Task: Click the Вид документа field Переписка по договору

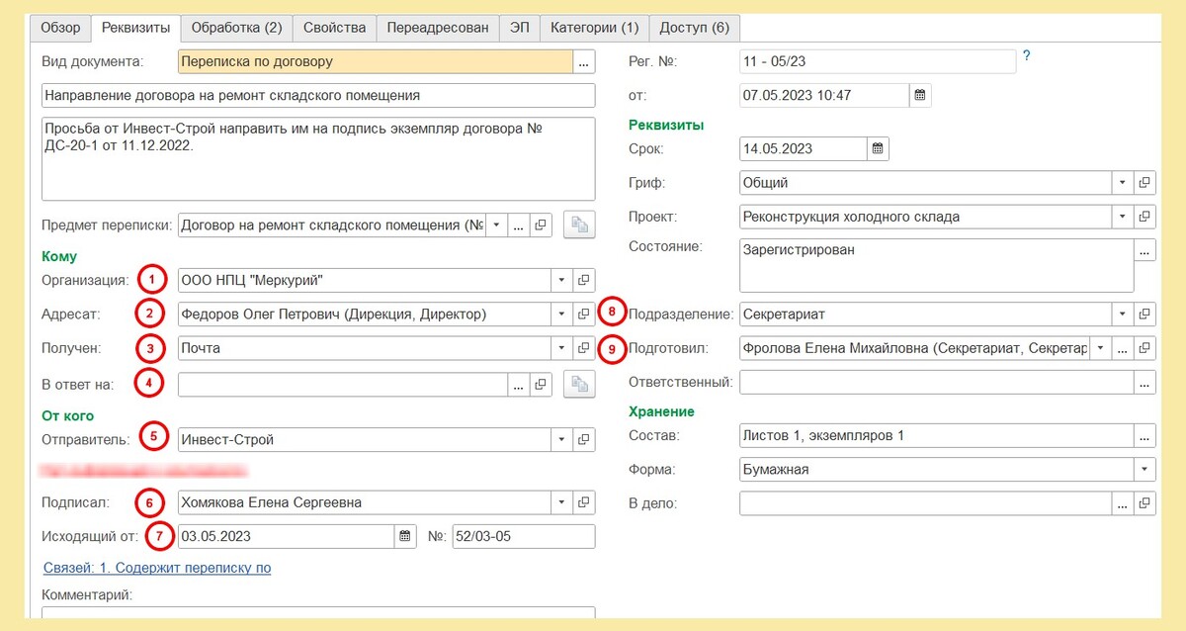Action: 376,62
